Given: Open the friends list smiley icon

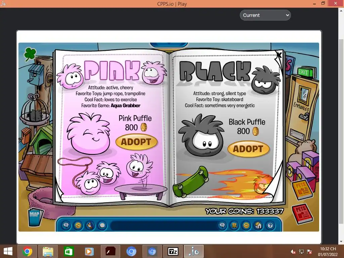Looking at the screenshot, I should (246, 225).
